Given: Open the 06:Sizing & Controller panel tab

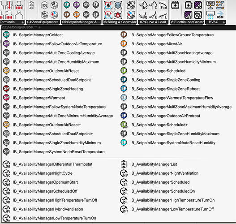Looking at the screenshot, I should pyautogui.click(x=120, y=22).
